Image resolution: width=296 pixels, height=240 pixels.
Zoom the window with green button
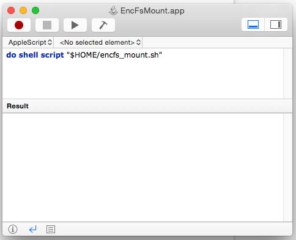pos(35,10)
